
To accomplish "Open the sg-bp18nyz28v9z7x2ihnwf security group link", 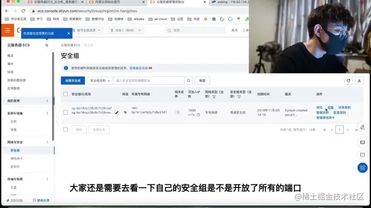I will point(92,108).
